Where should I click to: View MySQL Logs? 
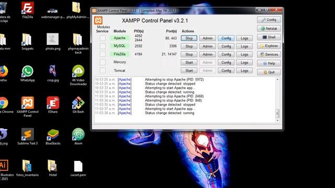pyautogui.click(x=244, y=46)
